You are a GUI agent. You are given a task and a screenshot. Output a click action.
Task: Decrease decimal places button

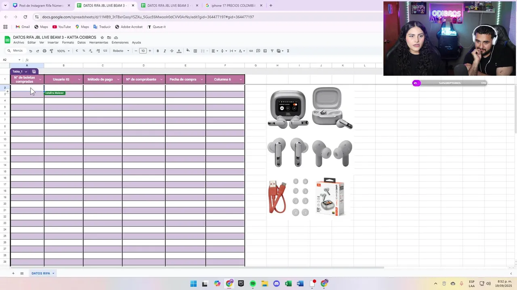pos(91,51)
